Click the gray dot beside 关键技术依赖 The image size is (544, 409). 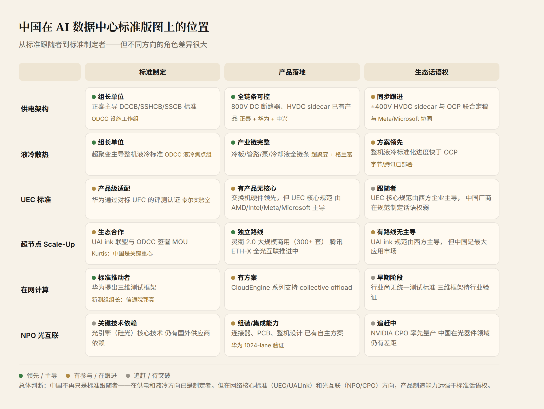click(x=94, y=323)
